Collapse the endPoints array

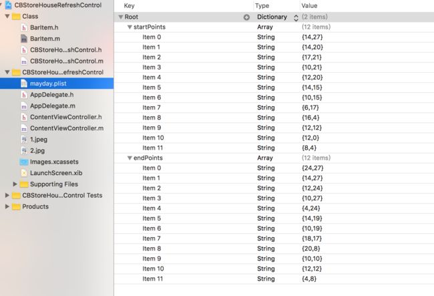pos(130,158)
